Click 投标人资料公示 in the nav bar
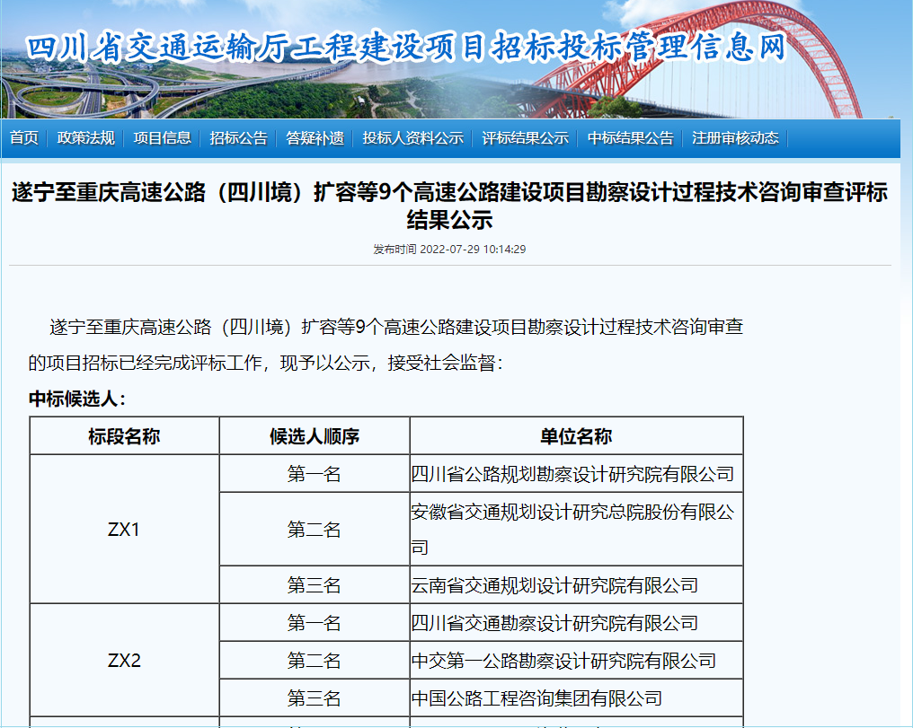The height and width of the screenshot is (728, 913). point(412,138)
